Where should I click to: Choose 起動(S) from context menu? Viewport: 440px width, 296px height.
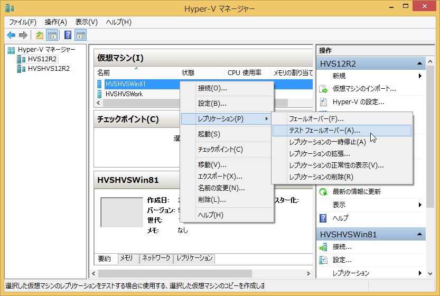(227, 134)
